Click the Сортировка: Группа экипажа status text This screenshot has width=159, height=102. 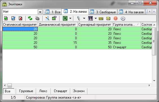point(54,97)
